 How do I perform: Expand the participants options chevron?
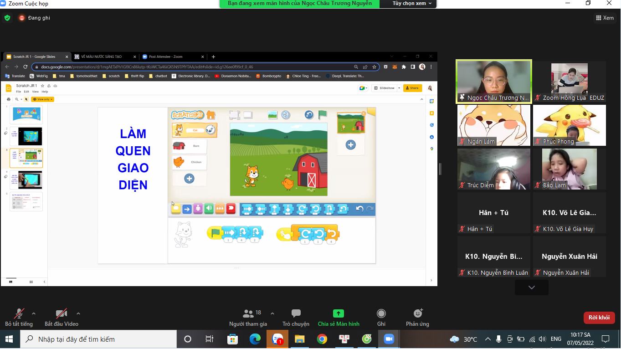272,313
